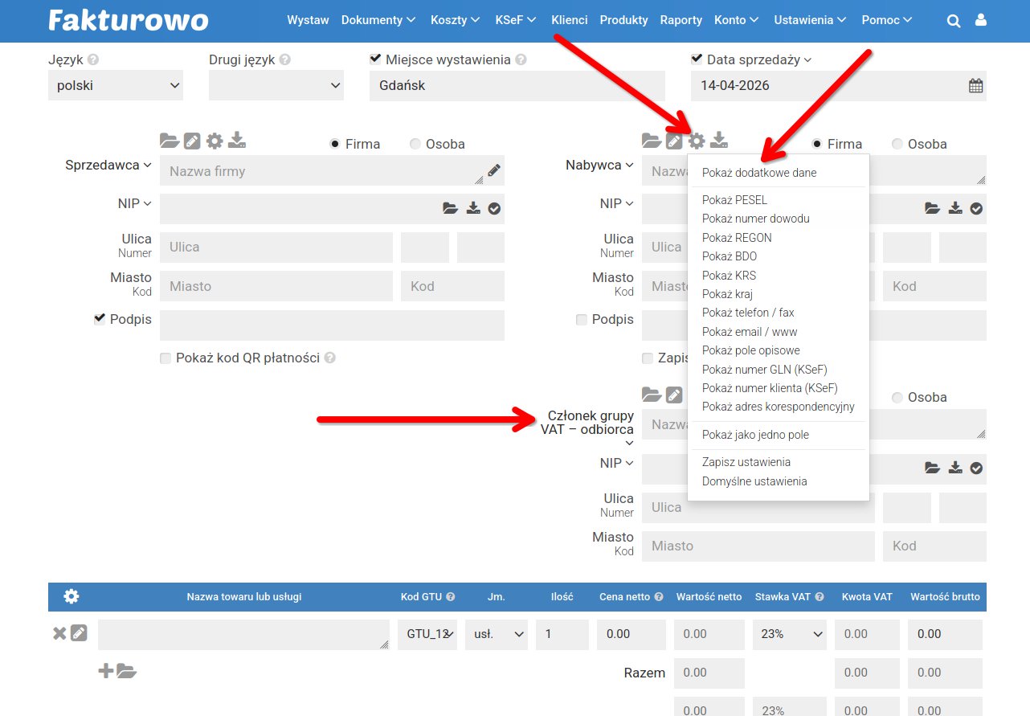The image size is (1030, 716).
Task: Click the search magnifier icon in header
Action: 954,21
